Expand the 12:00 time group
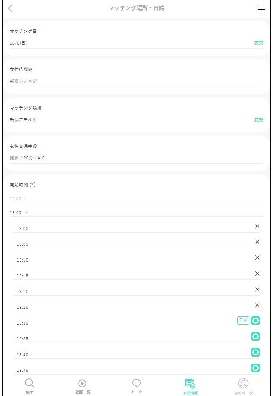The image size is (273, 396). (x=18, y=198)
